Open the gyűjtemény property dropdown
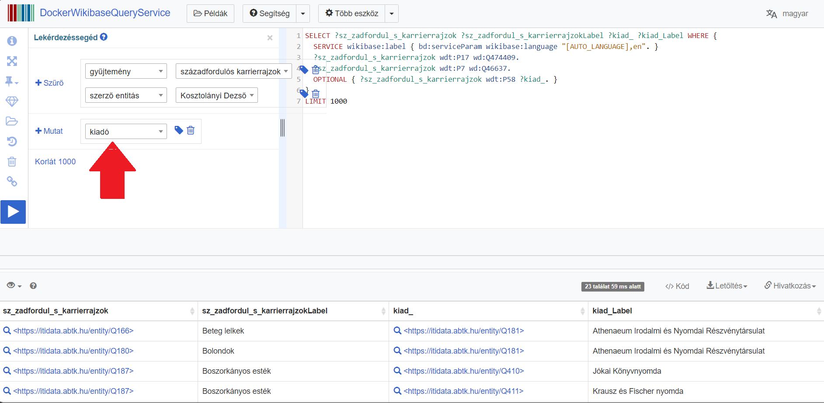 point(126,71)
